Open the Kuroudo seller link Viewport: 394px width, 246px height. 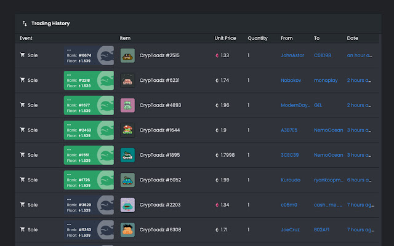[291, 180]
